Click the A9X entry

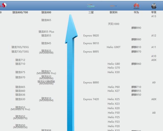tap(154, 60)
